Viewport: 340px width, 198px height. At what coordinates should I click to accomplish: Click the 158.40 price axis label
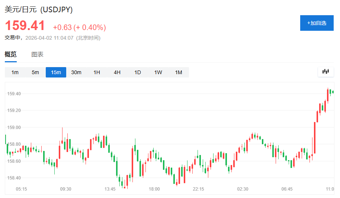click(14, 178)
